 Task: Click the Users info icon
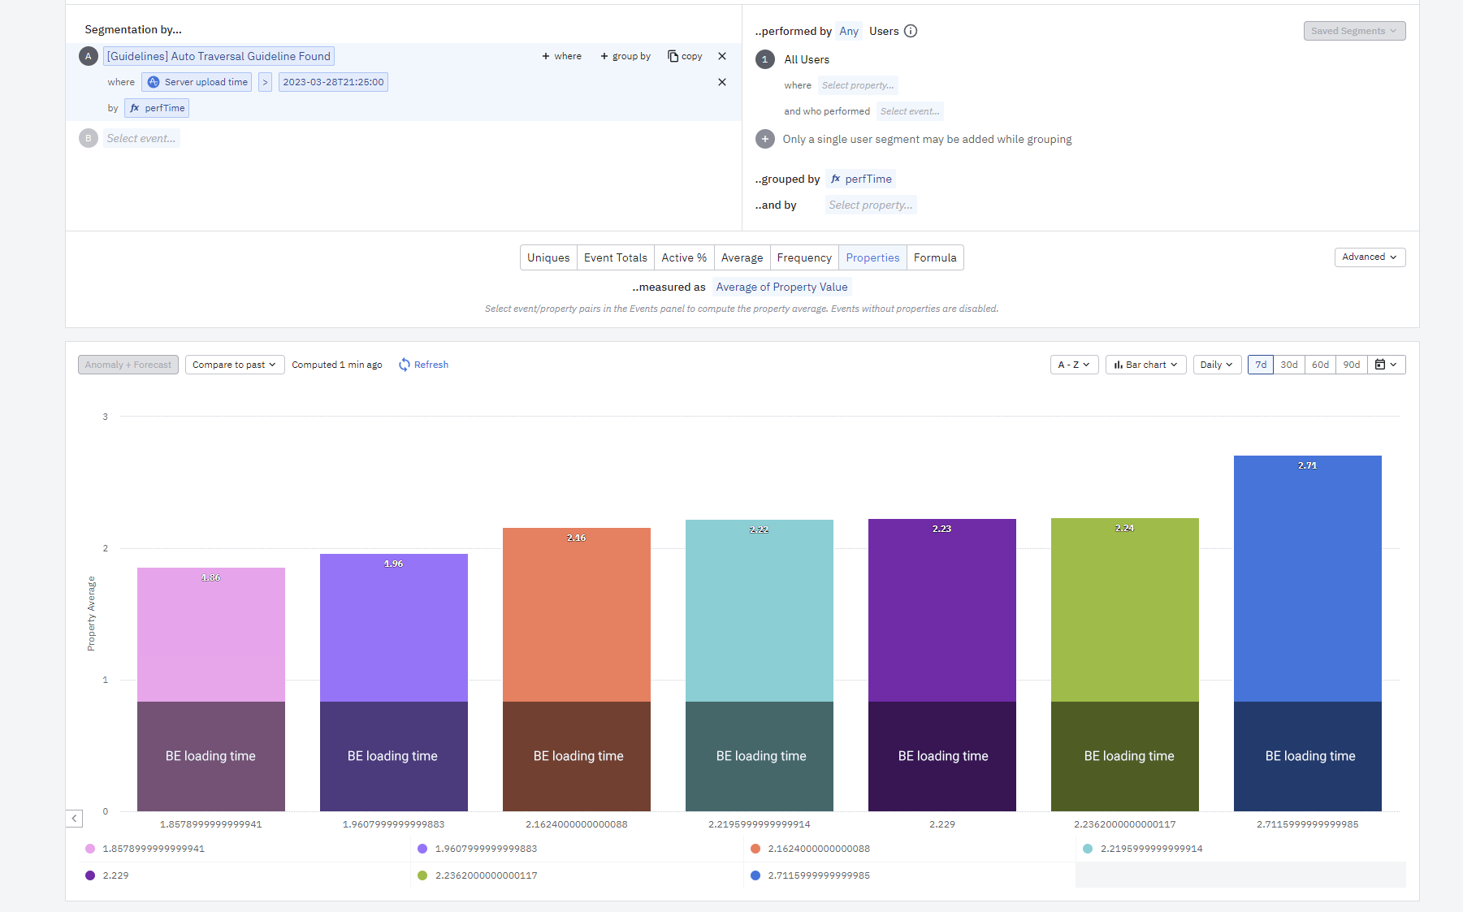point(911,31)
